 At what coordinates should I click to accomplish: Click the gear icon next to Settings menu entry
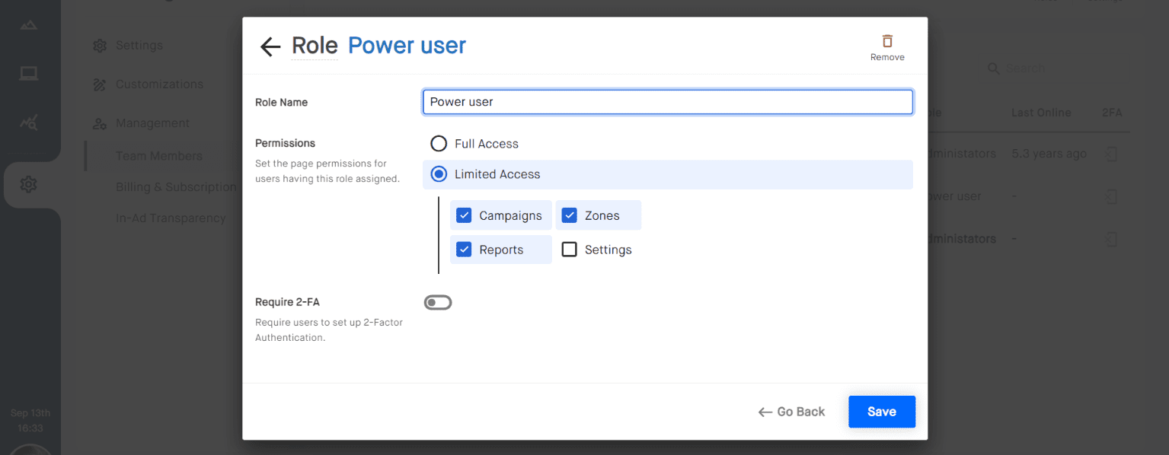point(99,46)
